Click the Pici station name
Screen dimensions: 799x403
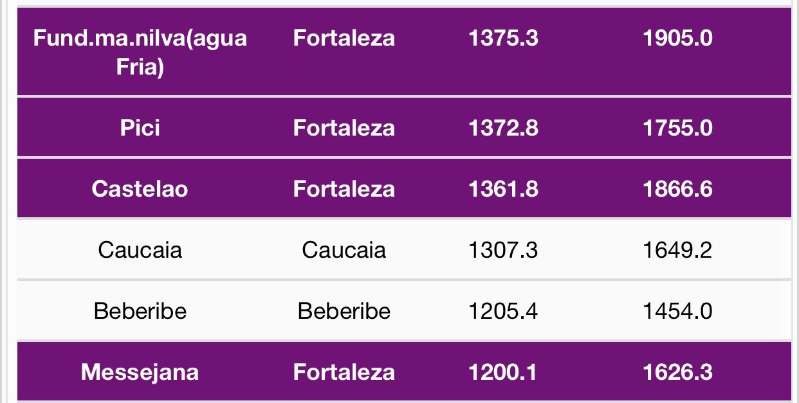140,128
